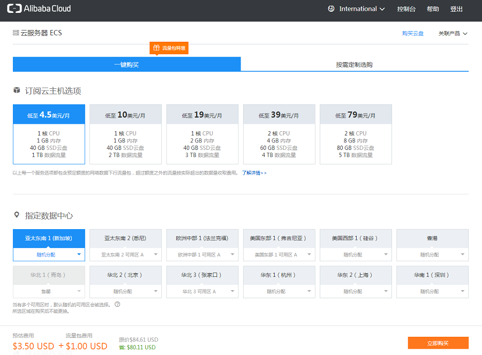Pick the 39美元/月 plan card

[279, 134]
